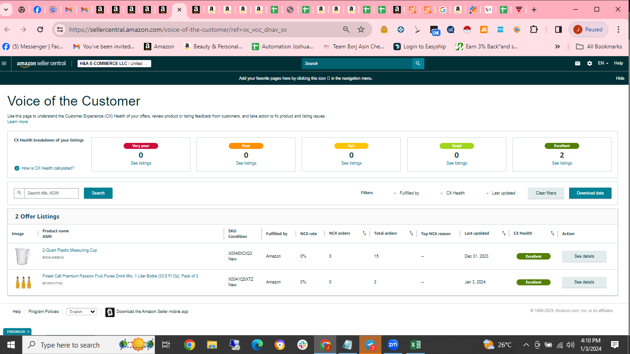Expand the Last updated filter
This screenshot has width=630, height=354.
click(x=501, y=193)
